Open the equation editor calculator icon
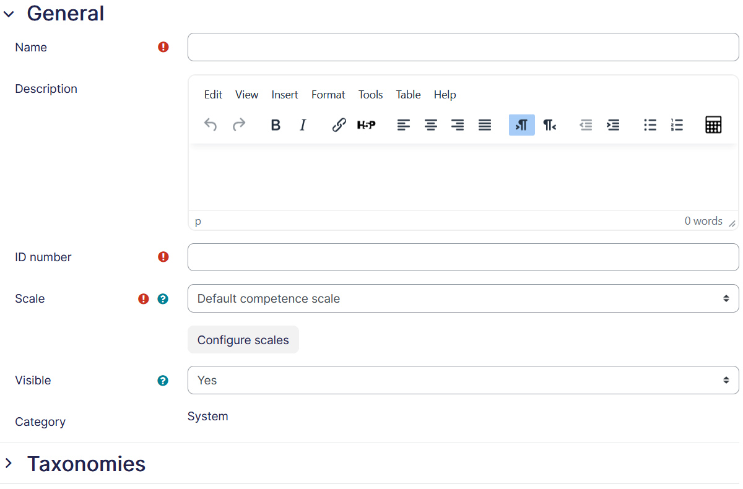This screenshot has width=743, height=489. 713,125
